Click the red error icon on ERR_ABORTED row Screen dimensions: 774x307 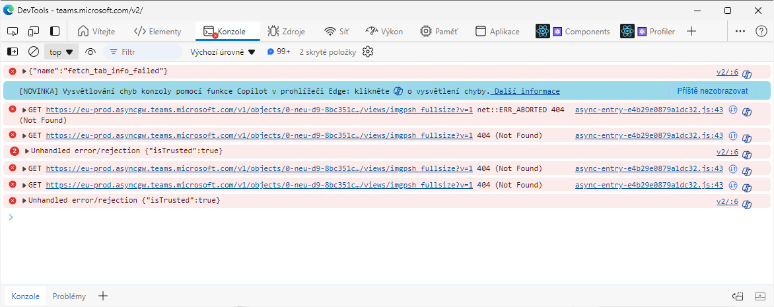click(x=13, y=108)
